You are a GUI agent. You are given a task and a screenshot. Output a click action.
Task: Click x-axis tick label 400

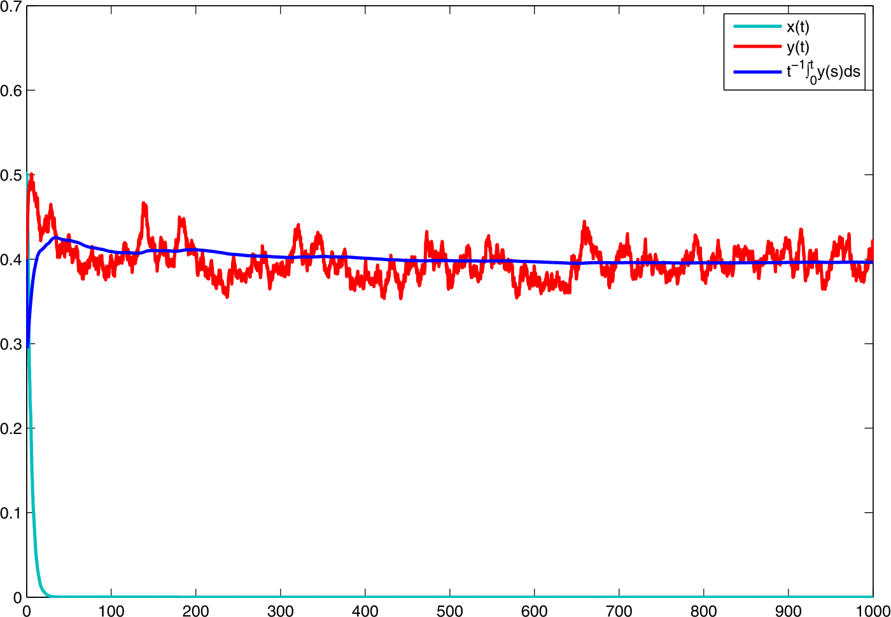coord(365,611)
